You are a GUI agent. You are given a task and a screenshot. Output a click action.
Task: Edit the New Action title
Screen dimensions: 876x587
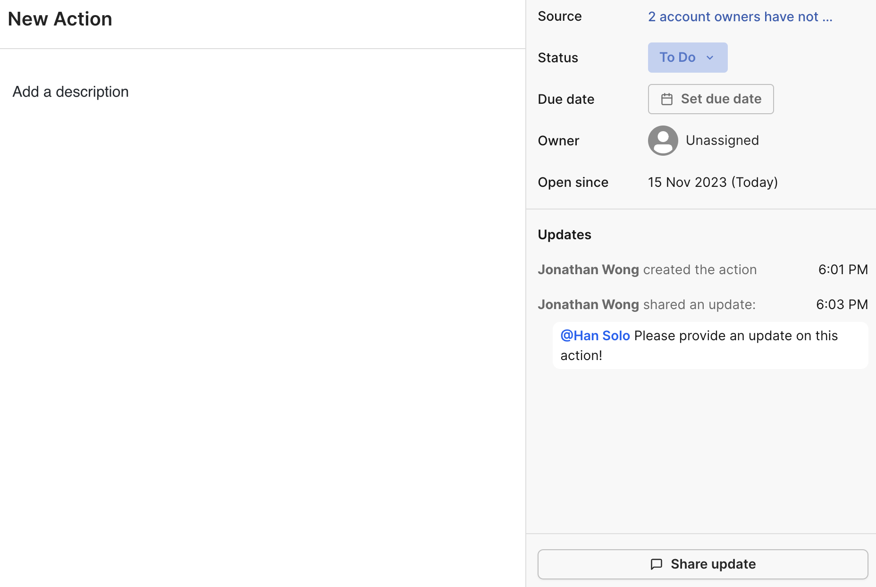pos(60,19)
